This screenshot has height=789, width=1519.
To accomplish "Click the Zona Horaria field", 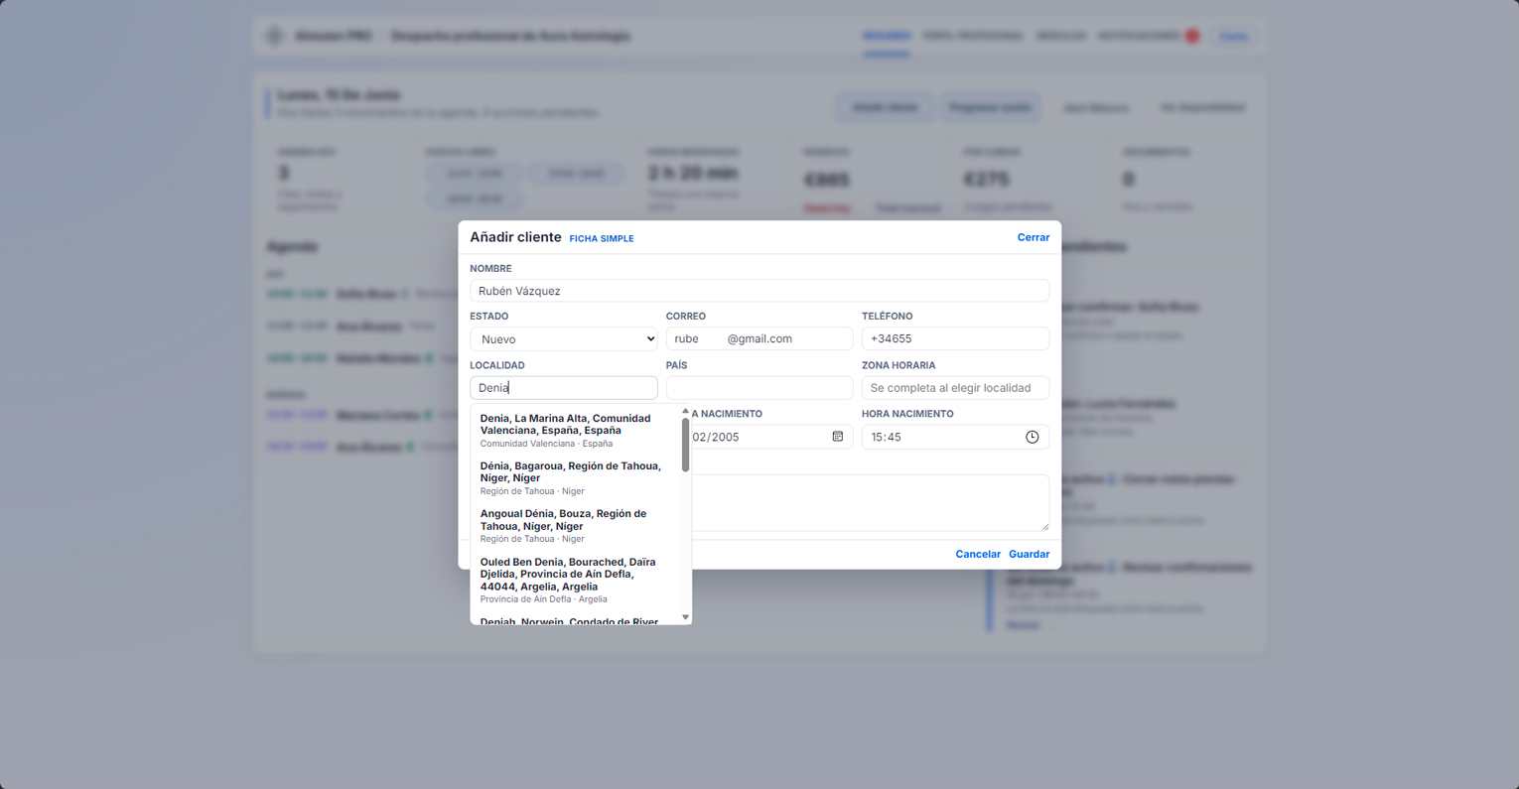I will point(955,388).
